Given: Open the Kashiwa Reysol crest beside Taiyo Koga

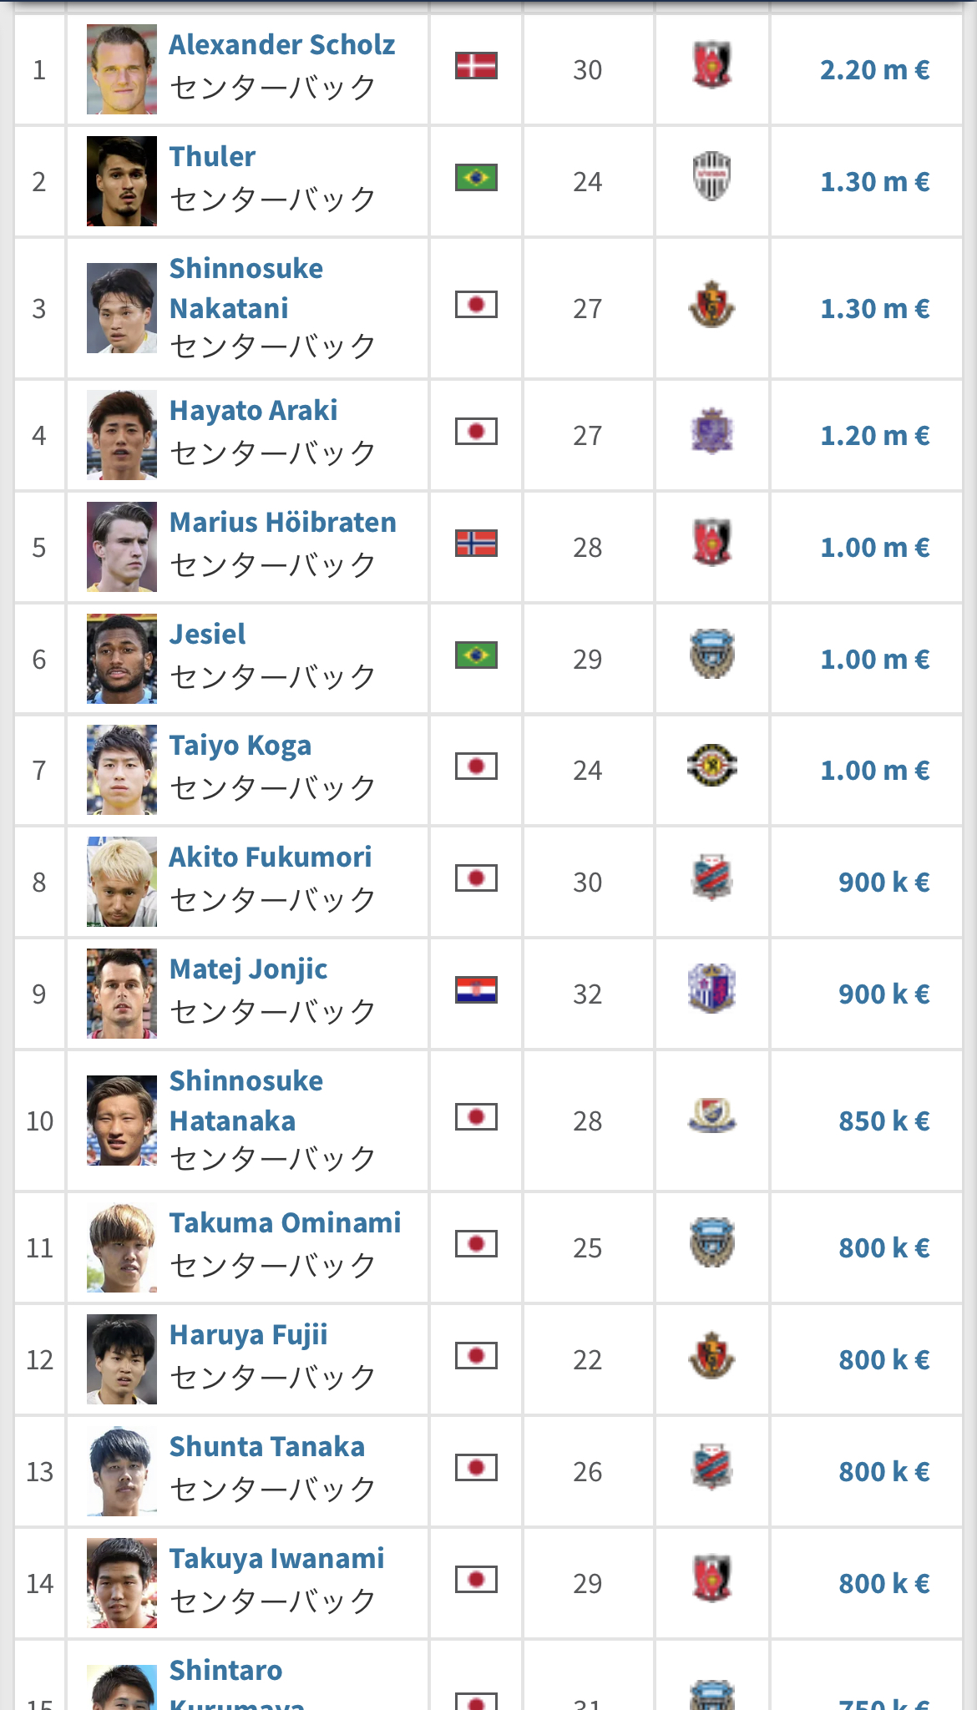Looking at the screenshot, I should [x=712, y=766].
